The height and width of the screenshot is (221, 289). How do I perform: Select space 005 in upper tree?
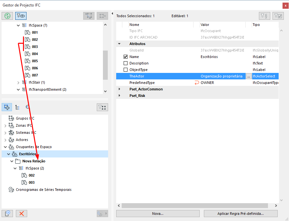tap(35, 61)
